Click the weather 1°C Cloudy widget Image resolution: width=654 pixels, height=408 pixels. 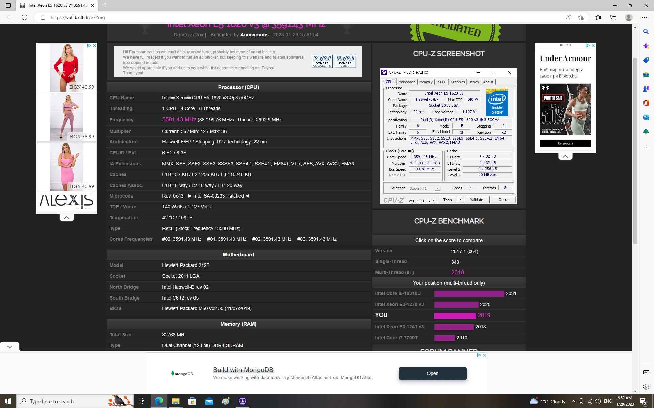point(547,401)
